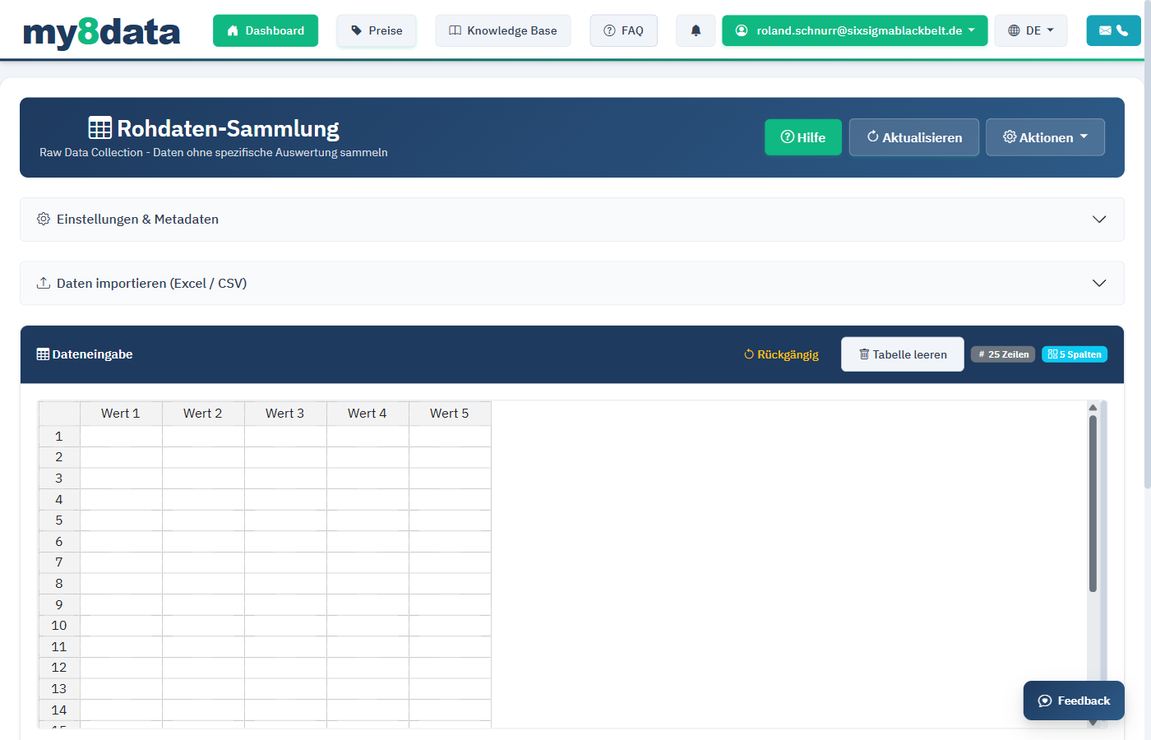Open the Feedback widget
1151x740 pixels.
pos(1074,701)
